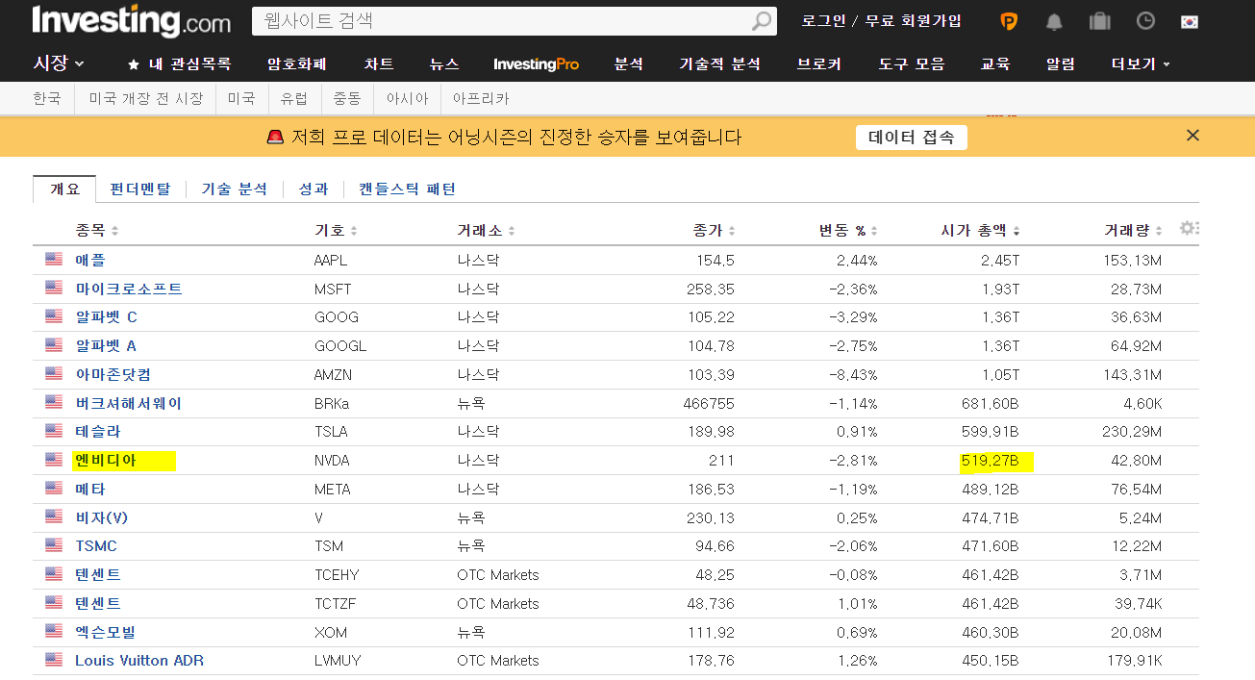This screenshot has width=1255, height=680.
Task: Click the US flag beside 애플
Action: coord(53,260)
